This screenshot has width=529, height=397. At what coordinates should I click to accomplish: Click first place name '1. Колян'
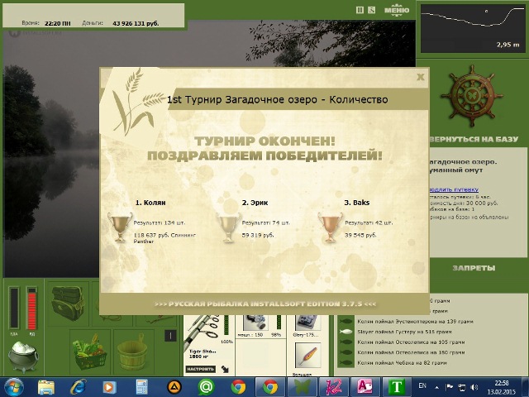[x=150, y=203]
